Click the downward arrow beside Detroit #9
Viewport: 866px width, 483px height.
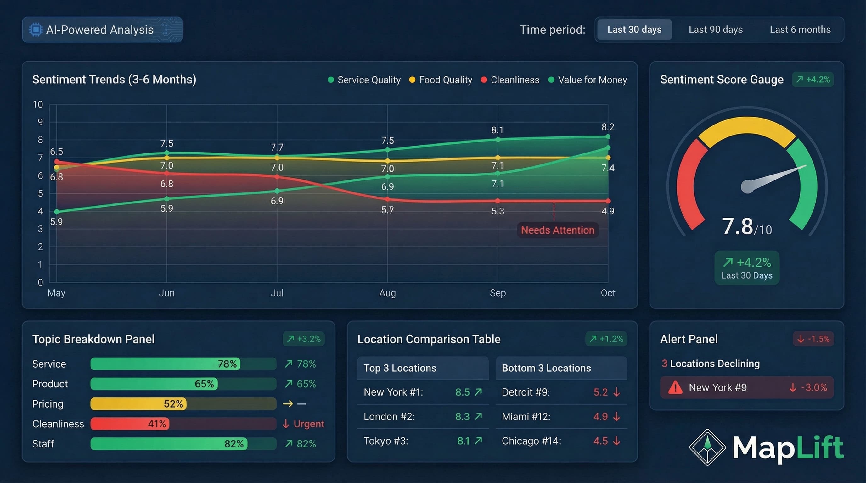[x=616, y=392]
